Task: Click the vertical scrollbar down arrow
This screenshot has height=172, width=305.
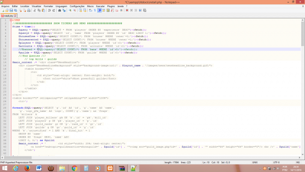Action: coord(303,154)
